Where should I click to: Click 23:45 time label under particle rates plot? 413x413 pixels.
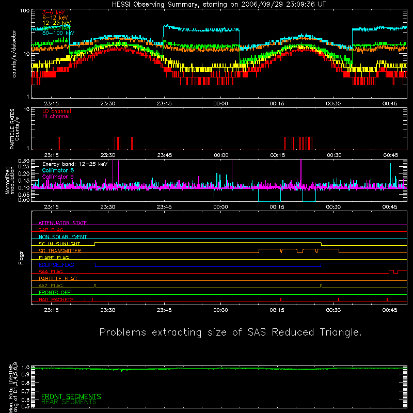pos(165,155)
